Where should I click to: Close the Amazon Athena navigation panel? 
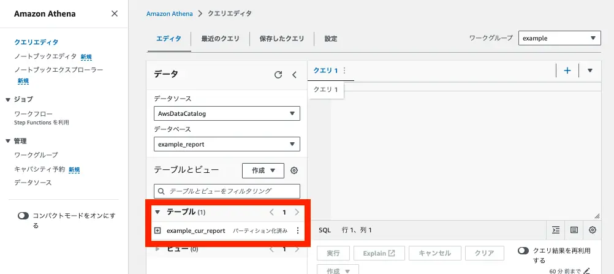click(x=115, y=13)
